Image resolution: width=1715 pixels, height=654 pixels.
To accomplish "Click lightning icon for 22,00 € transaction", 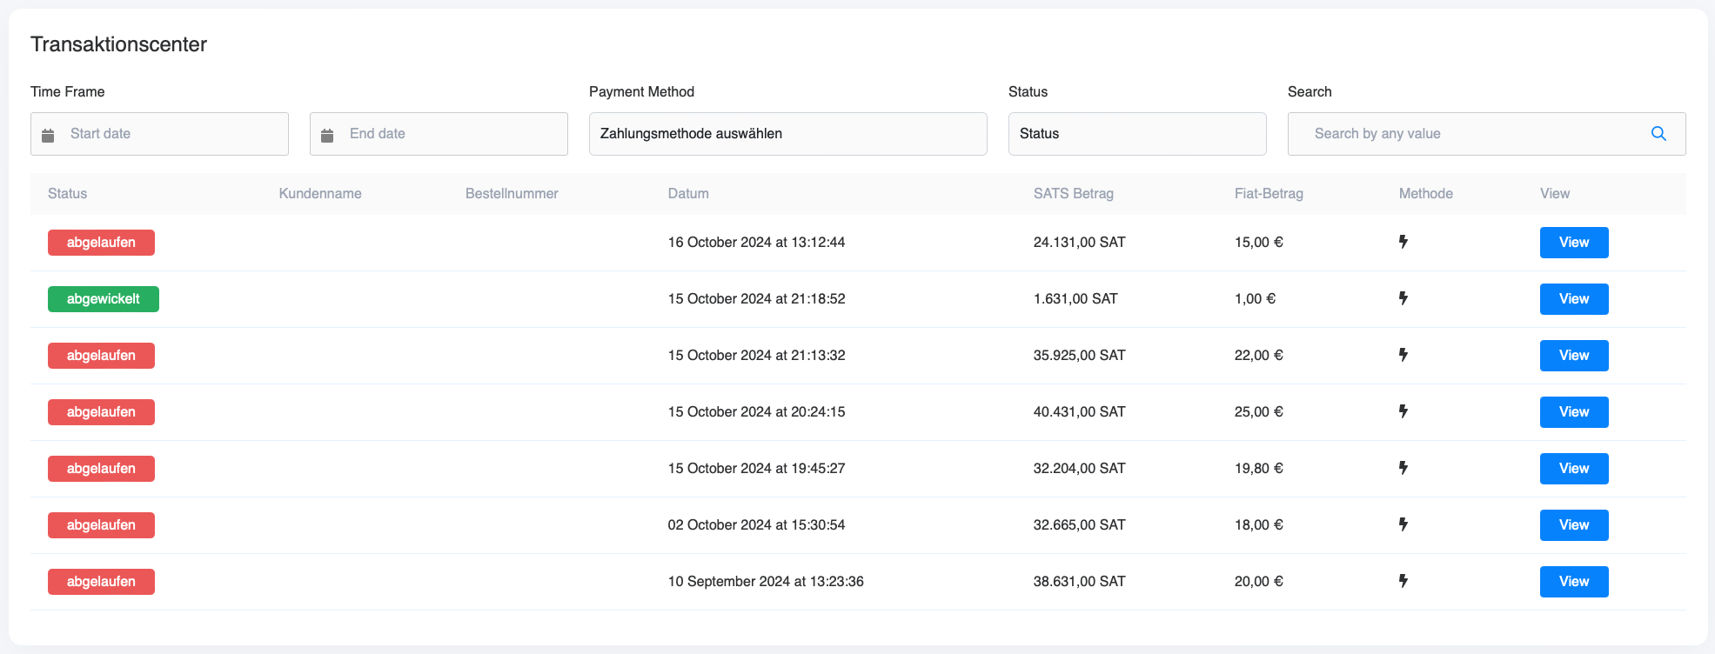I will point(1403,355).
